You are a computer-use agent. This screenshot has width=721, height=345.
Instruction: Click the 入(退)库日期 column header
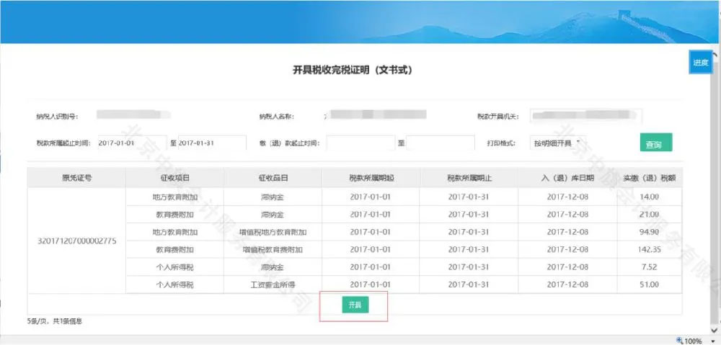coord(567,178)
